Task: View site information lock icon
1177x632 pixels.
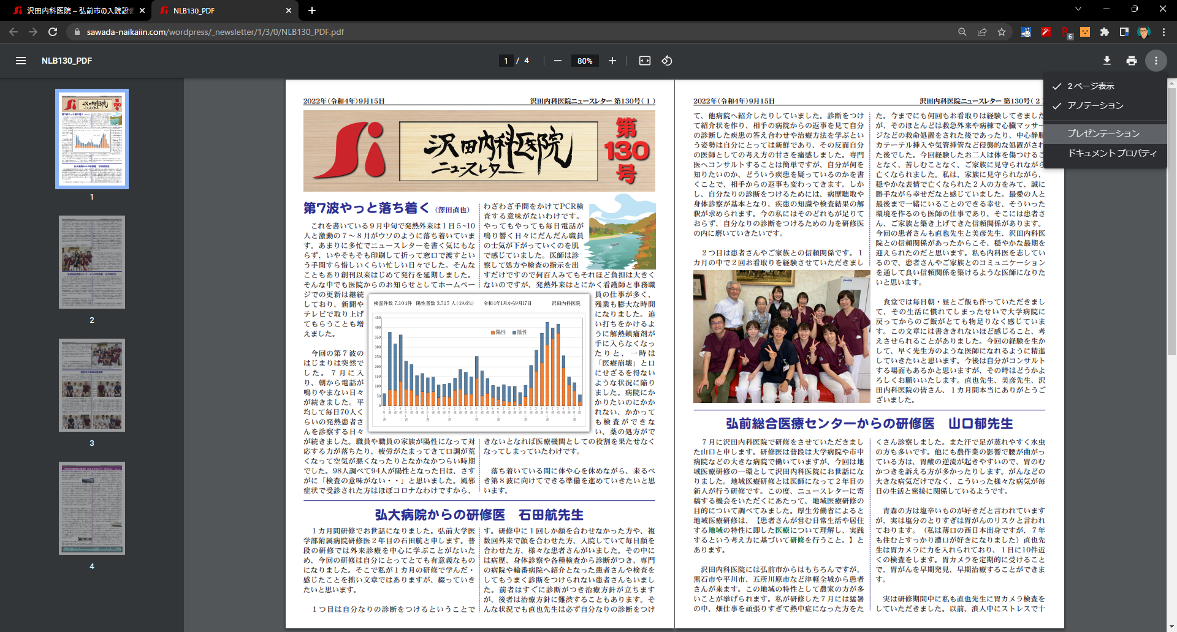Action: pos(77,32)
